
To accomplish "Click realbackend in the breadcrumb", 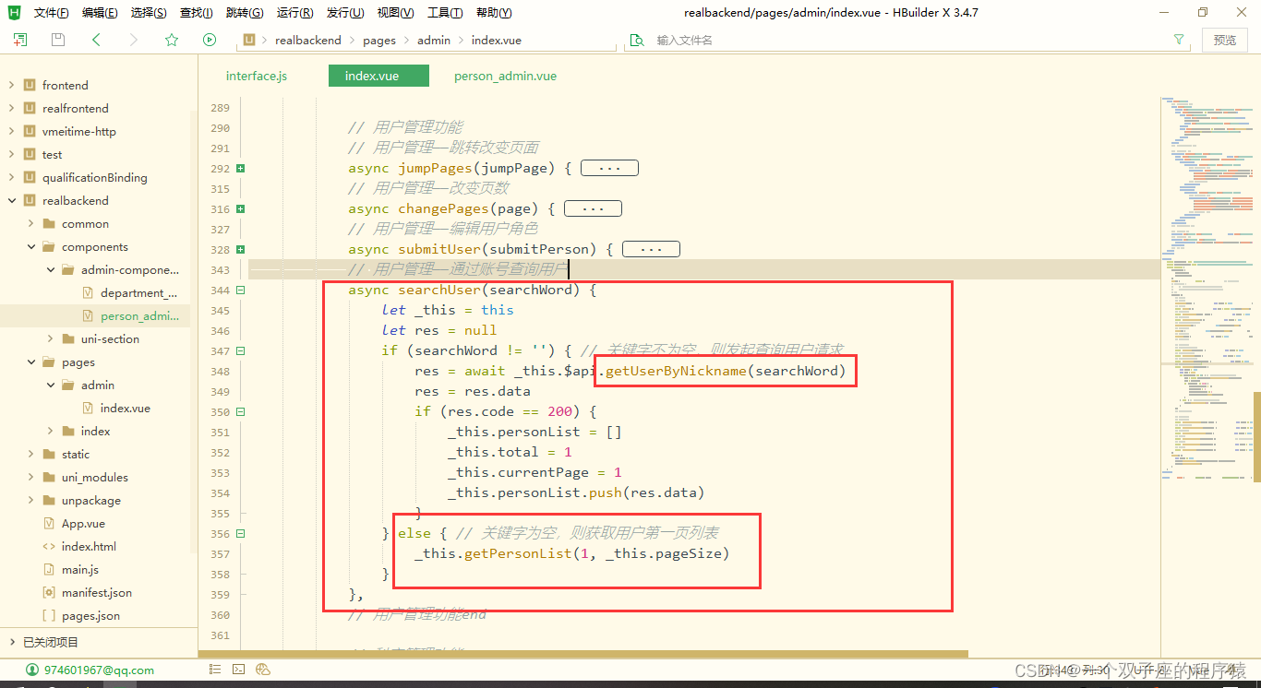I will (308, 40).
